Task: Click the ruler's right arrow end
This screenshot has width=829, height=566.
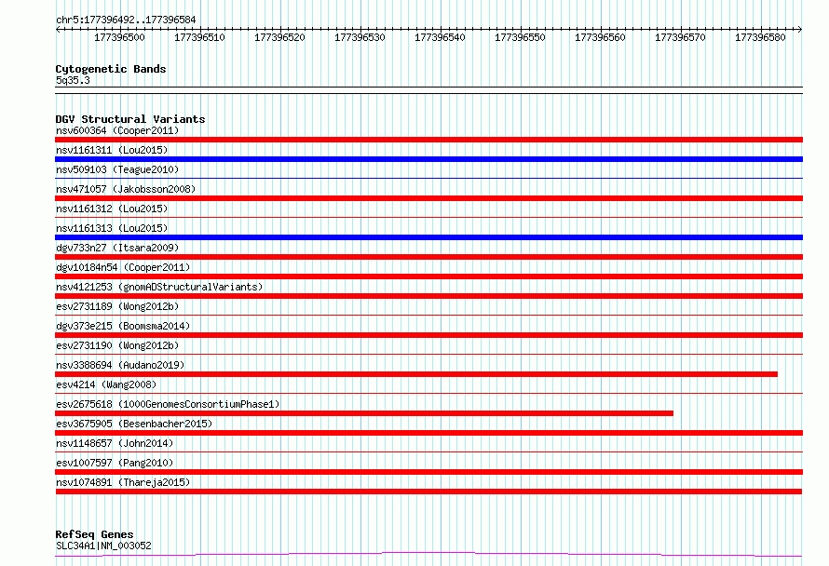Action: pos(799,30)
